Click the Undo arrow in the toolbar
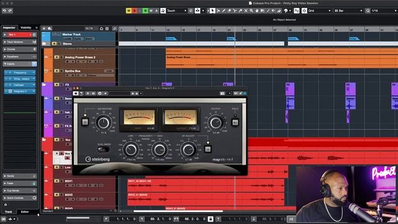 (4, 11)
